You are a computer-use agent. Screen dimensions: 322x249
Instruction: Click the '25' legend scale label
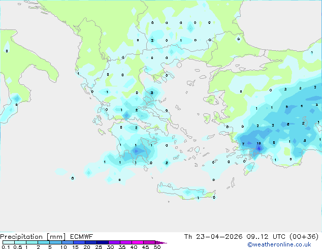click(99, 247)
